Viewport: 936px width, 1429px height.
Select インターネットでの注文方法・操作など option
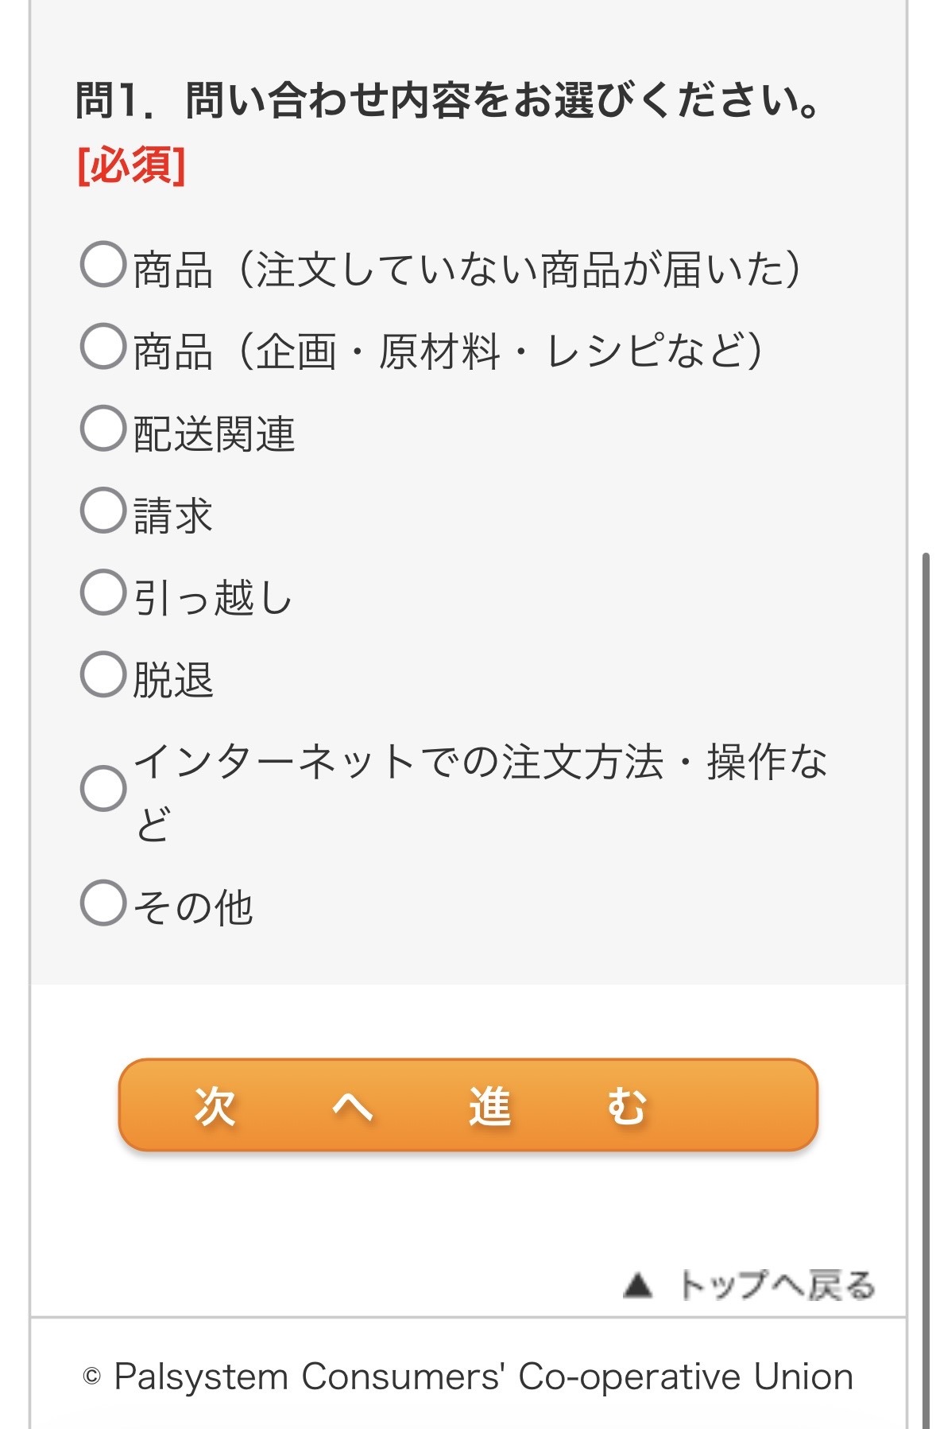[103, 787]
